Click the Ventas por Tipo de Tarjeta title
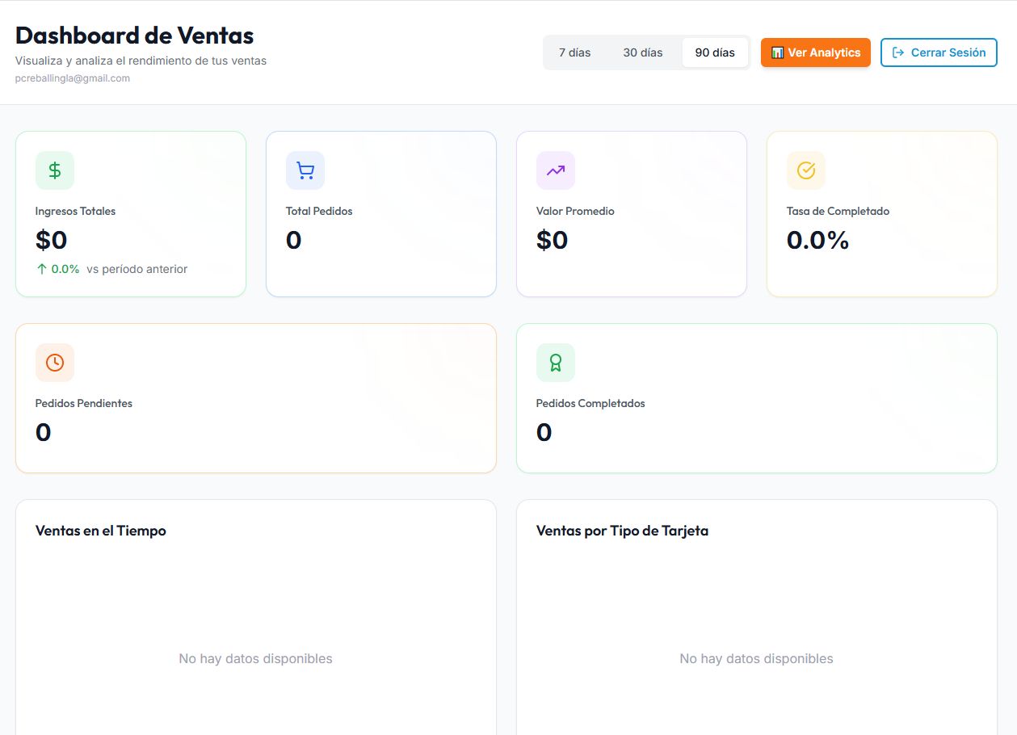The height and width of the screenshot is (735, 1017). point(623,531)
